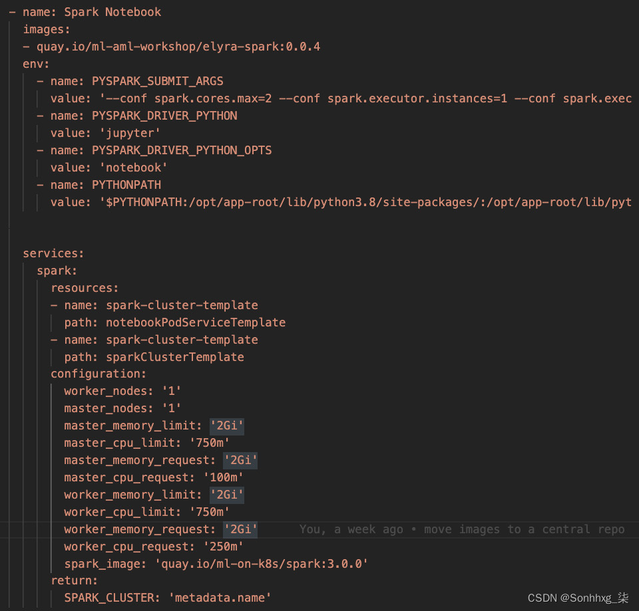Click the spark_image 'quay.io/ml-on-k8s/spark:3.0.0' value

[261, 564]
